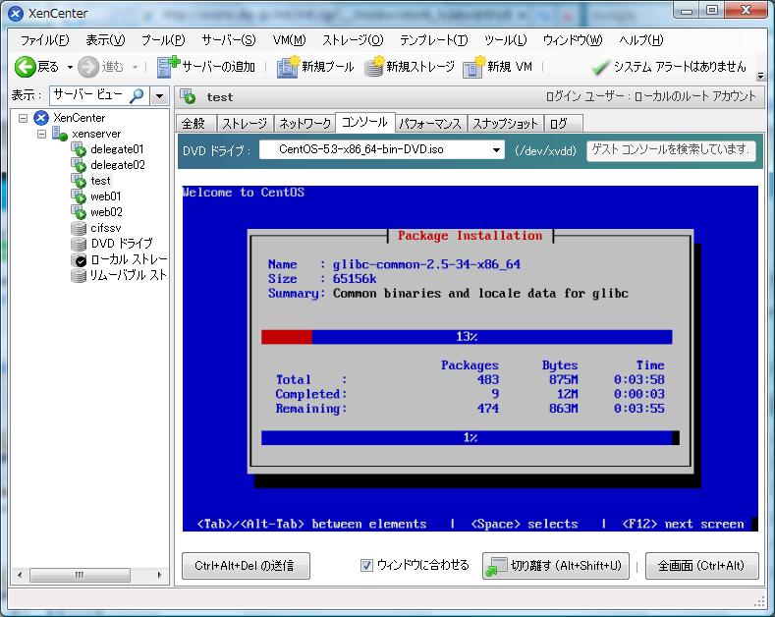Click the Add Server icon (サーバーの追加)

(x=168, y=67)
